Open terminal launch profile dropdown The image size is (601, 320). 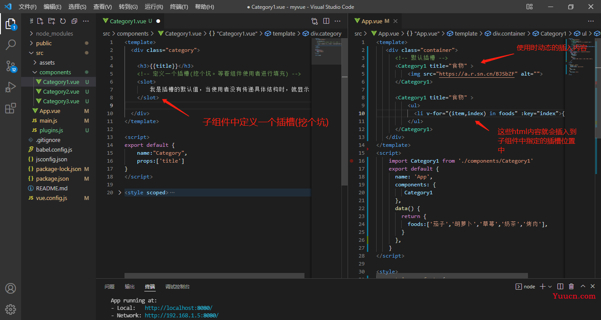pos(550,287)
